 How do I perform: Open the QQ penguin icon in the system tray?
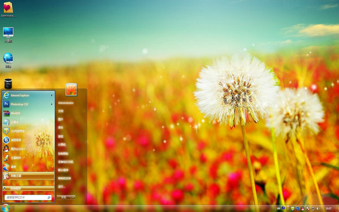click(303, 209)
